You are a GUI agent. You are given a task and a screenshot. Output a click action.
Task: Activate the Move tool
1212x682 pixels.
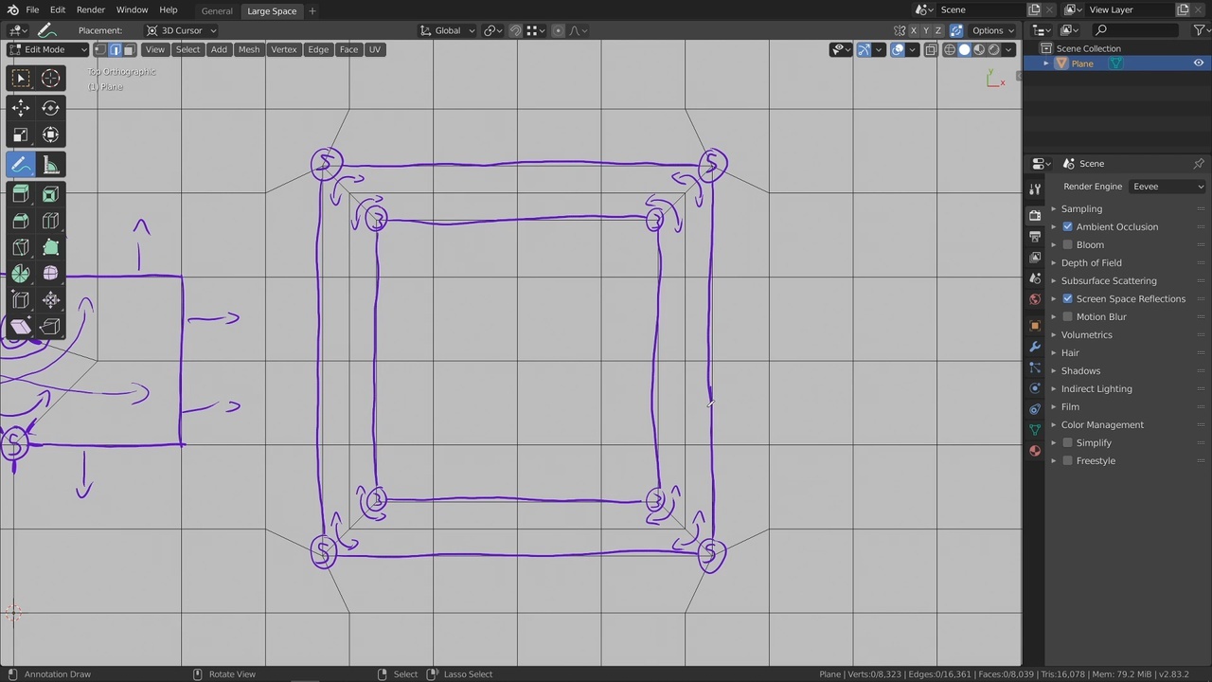tap(21, 108)
